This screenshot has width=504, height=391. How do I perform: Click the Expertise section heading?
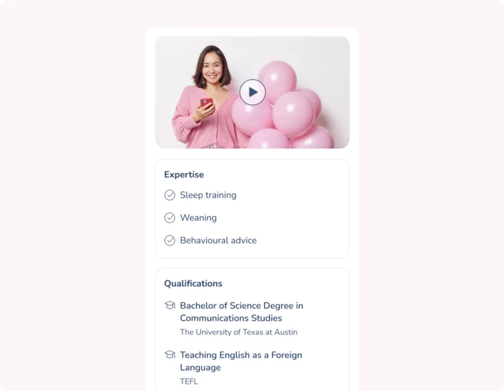tap(184, 175)
